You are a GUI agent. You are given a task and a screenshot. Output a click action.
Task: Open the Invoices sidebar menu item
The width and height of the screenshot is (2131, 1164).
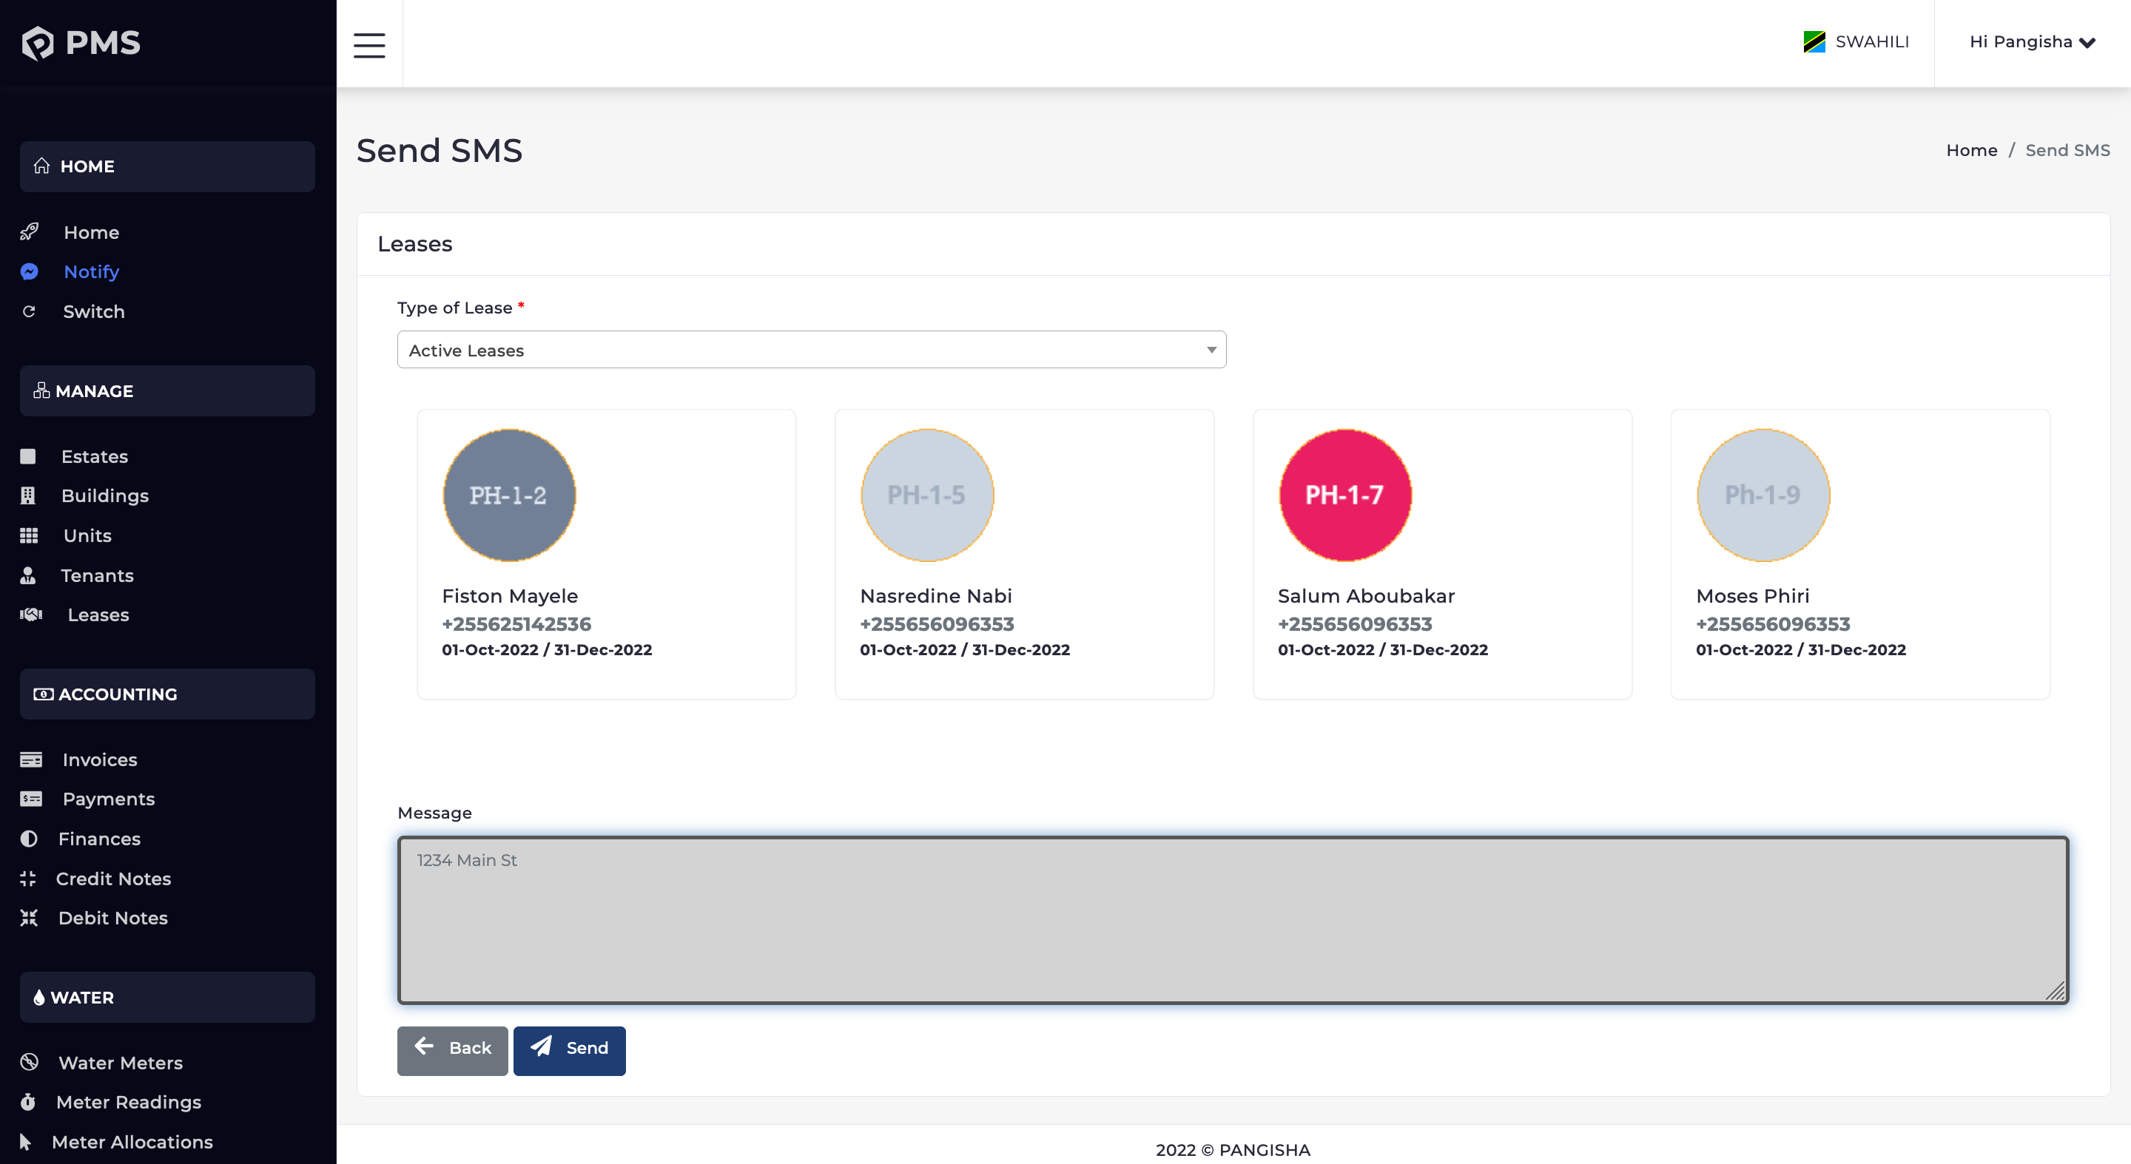point(99,759)
